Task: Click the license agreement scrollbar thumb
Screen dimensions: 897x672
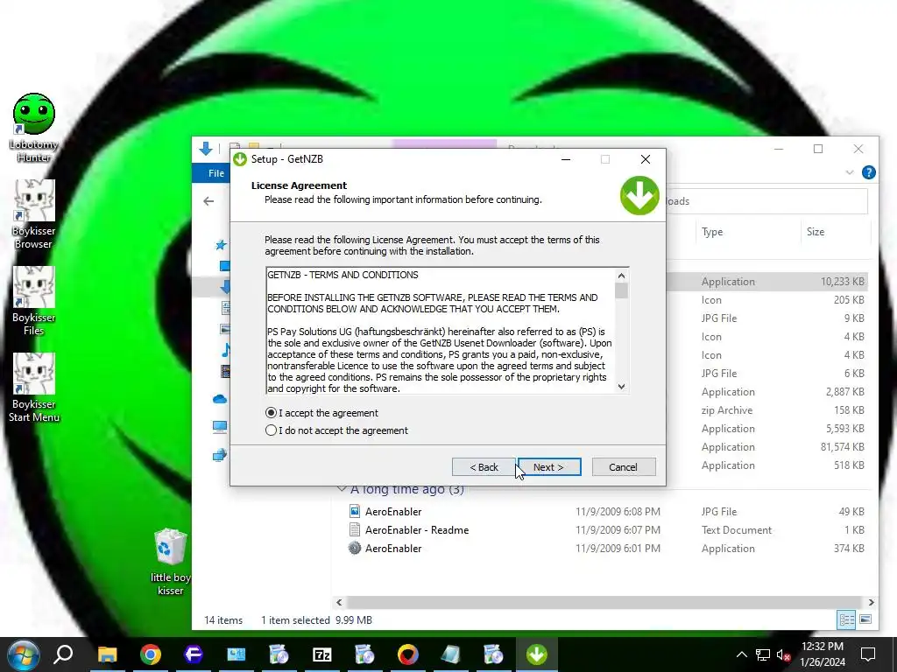Action: 621,290
